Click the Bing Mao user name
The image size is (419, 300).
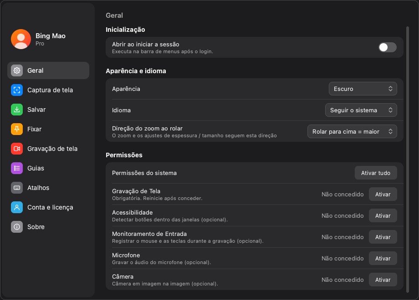pos(51,36)
